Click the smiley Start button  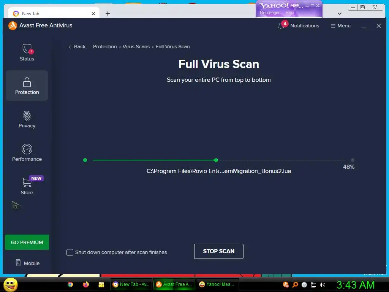click(10, 284)
